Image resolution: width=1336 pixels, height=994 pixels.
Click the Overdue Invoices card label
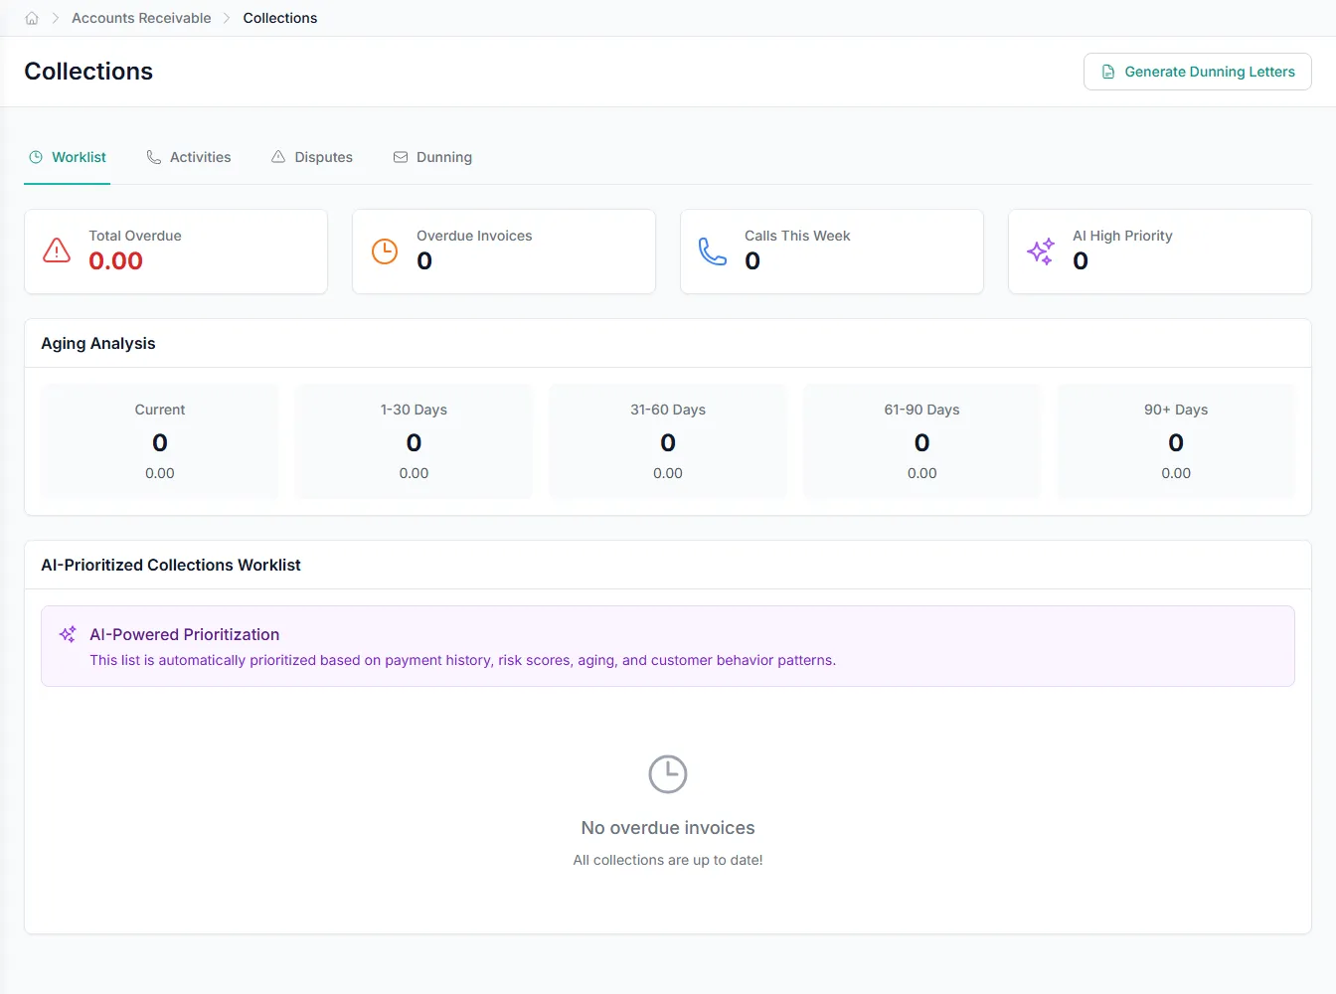[x=474, y=236]
